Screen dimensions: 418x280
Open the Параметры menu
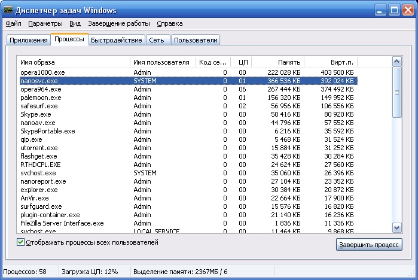point(45,23)
